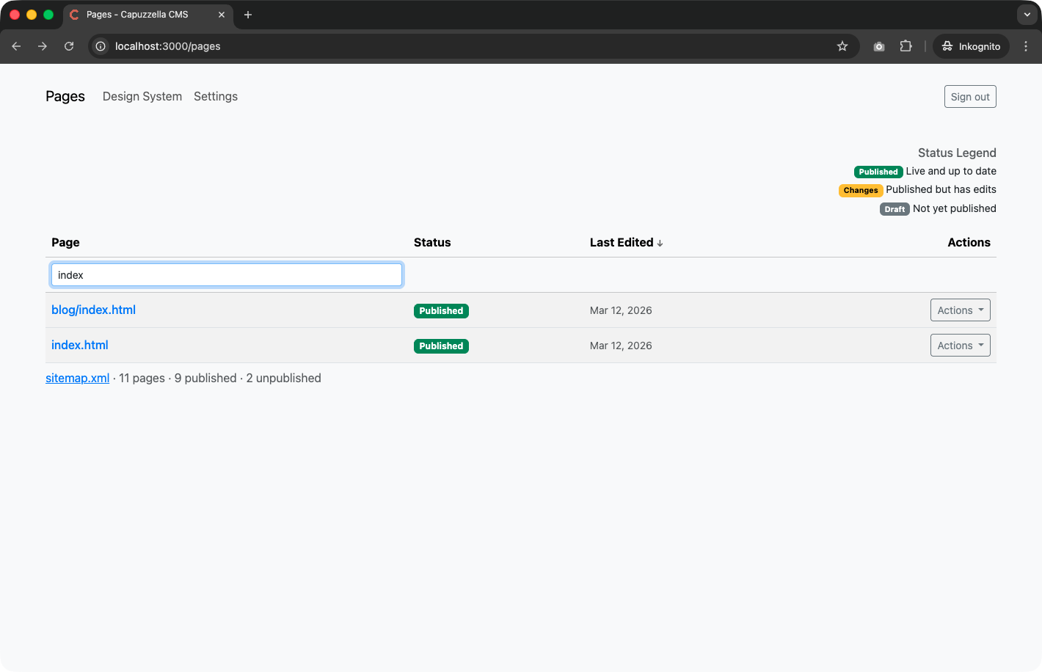The height and width of the screenshot is (672, 1042).
Task: Focus the page filter input field
Action: click(227, 275)
